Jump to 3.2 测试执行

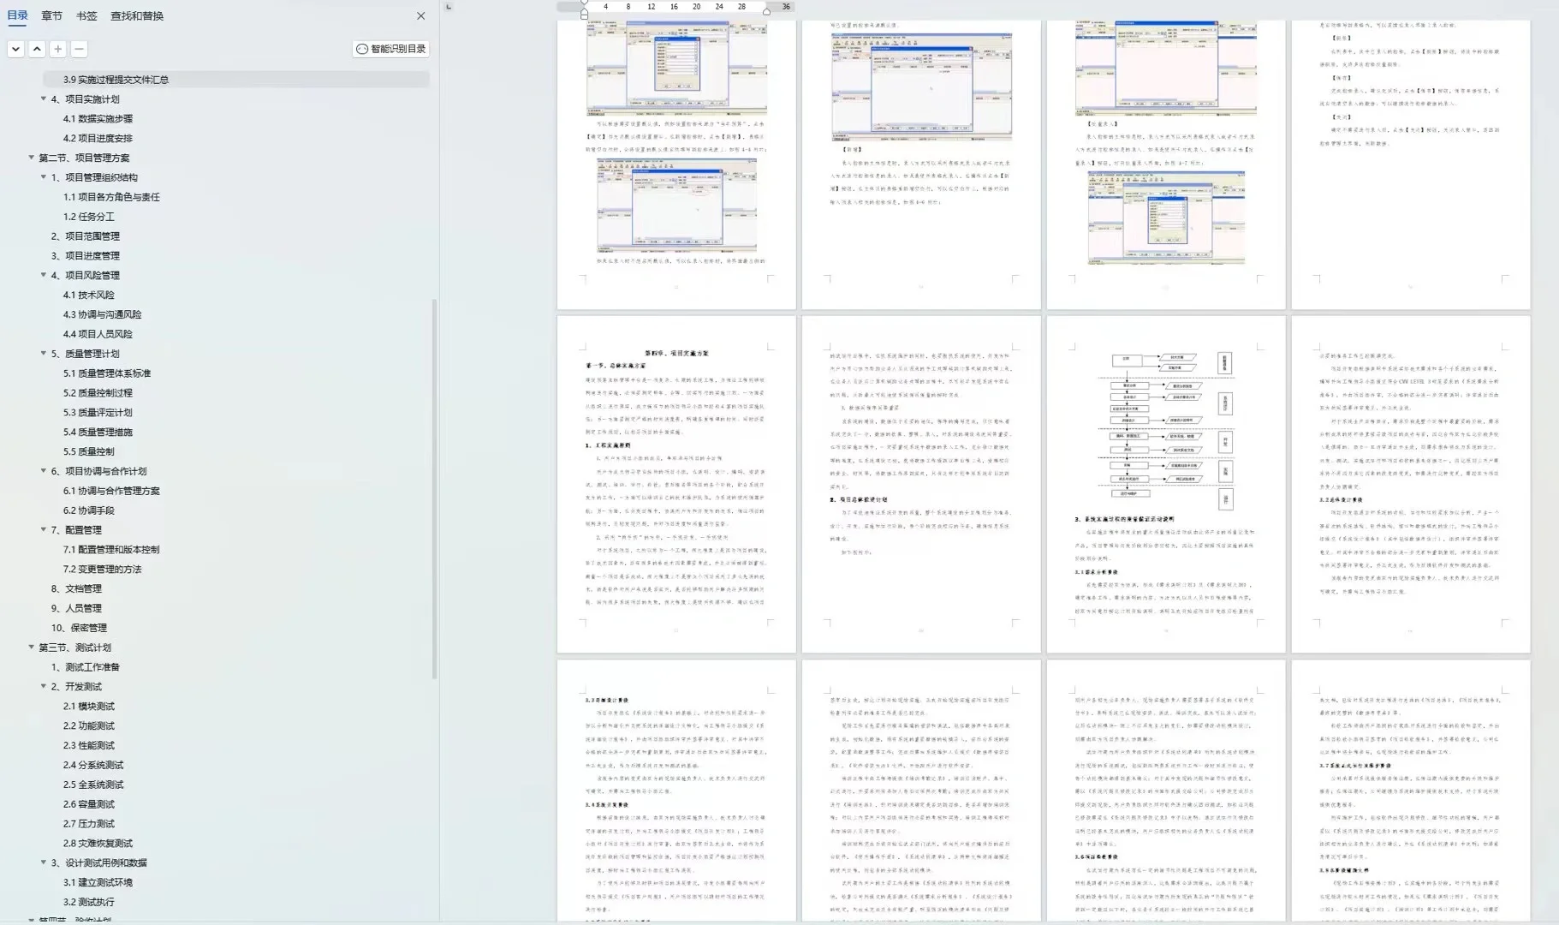[x=88, y=903]
